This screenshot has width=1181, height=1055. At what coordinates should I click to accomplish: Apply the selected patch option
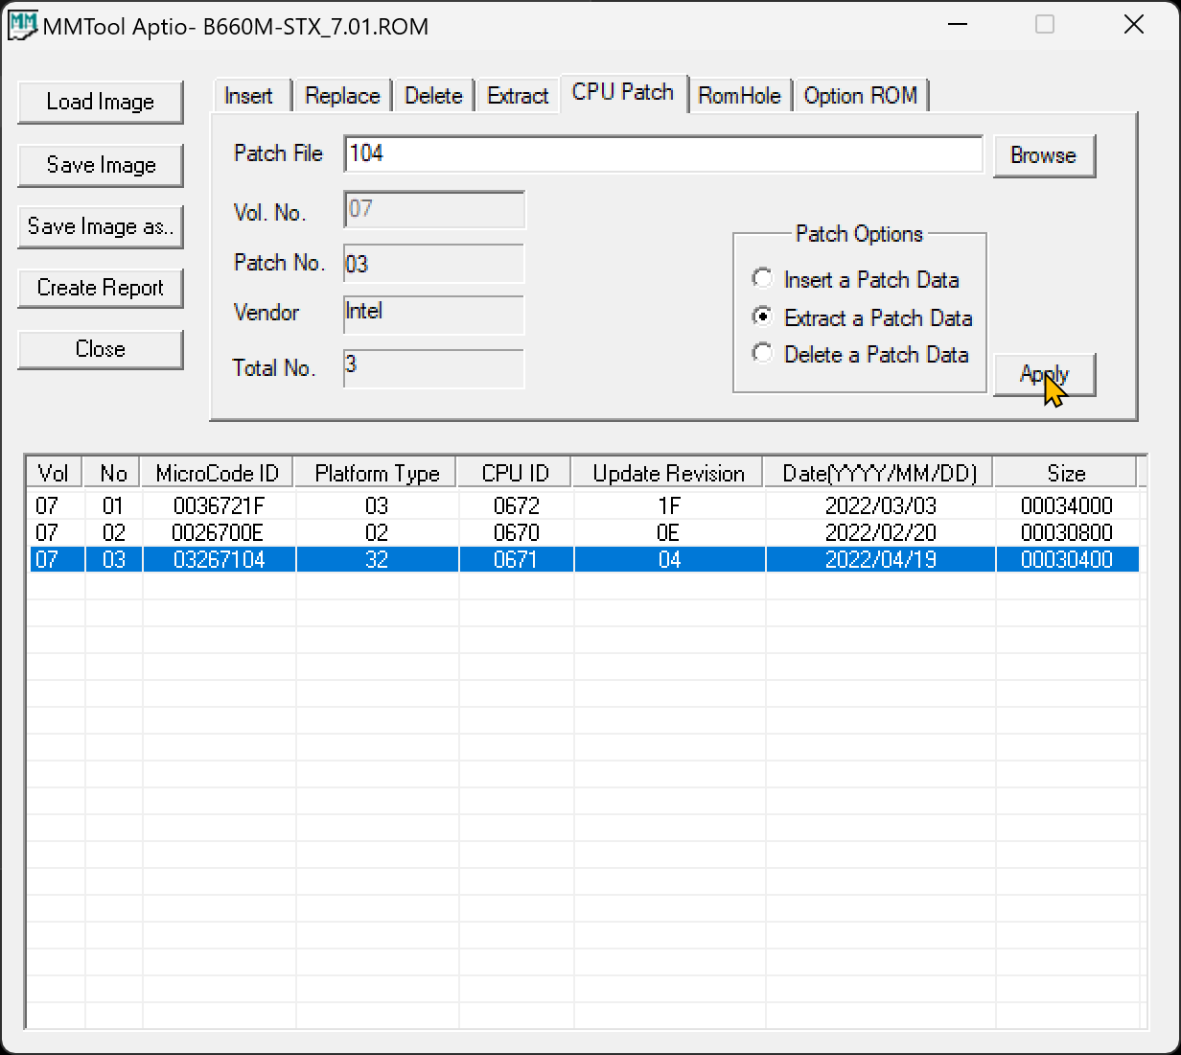[x=1043, y=374]
